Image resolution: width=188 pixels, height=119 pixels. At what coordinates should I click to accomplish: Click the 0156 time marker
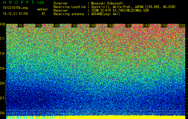coord(110,26)
